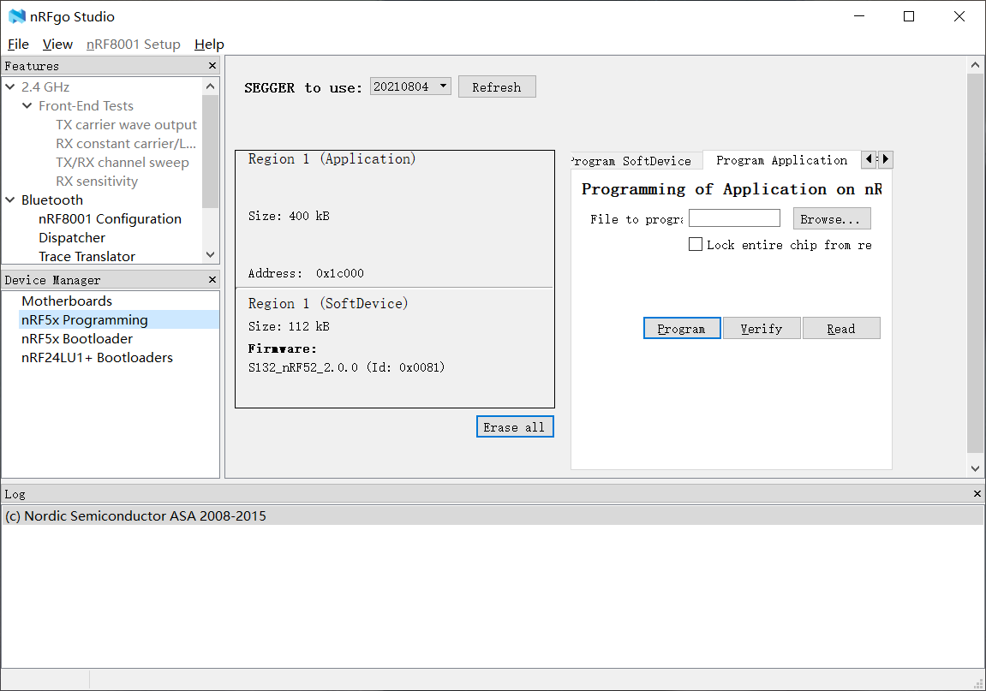Close the Features panel with its X icon

coord(212,65)
